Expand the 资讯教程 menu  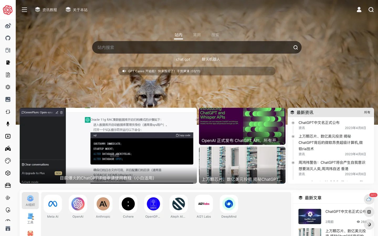(x=46, y=10)
